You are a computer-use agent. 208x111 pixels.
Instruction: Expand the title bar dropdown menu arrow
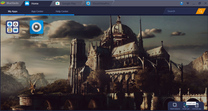(188, 3)
